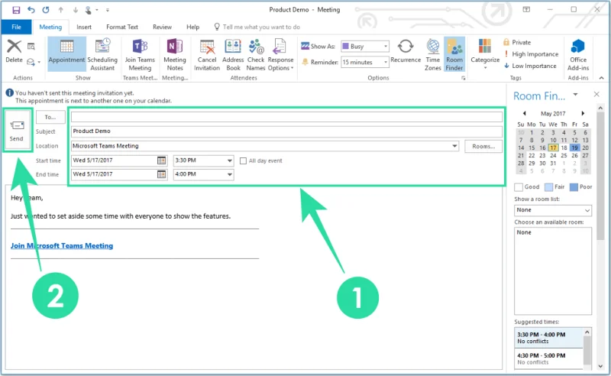Viewport: 611px width, 376px height.
Task: Click the Redo icon in title bar
Action: 46,10
